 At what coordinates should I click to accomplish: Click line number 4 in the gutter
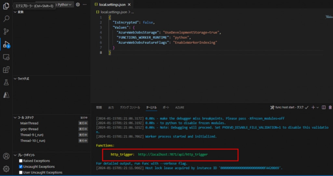(101, 32)
